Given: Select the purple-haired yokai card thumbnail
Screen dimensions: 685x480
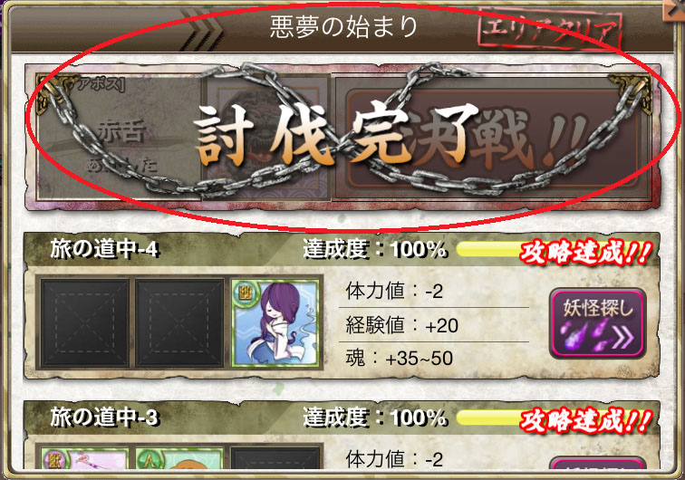Looking at the screenshot, I should tap(275, 322).
